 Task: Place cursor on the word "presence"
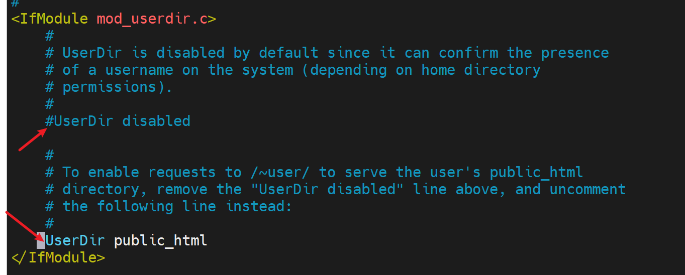575,53
